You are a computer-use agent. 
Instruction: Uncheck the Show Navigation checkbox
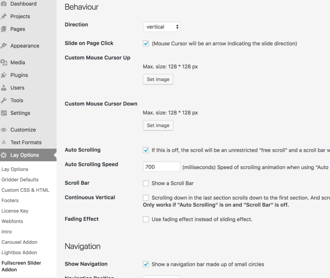pos(146,264)
